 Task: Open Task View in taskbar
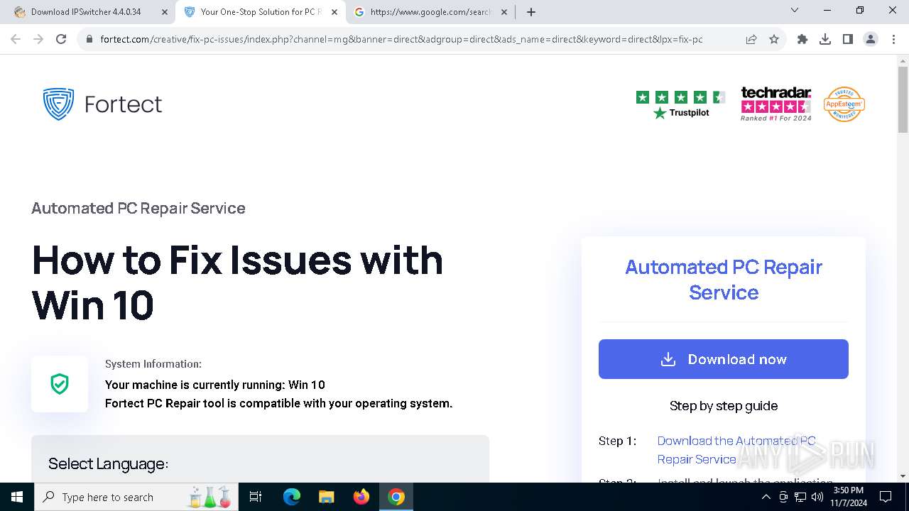click(x=256, y=497)
